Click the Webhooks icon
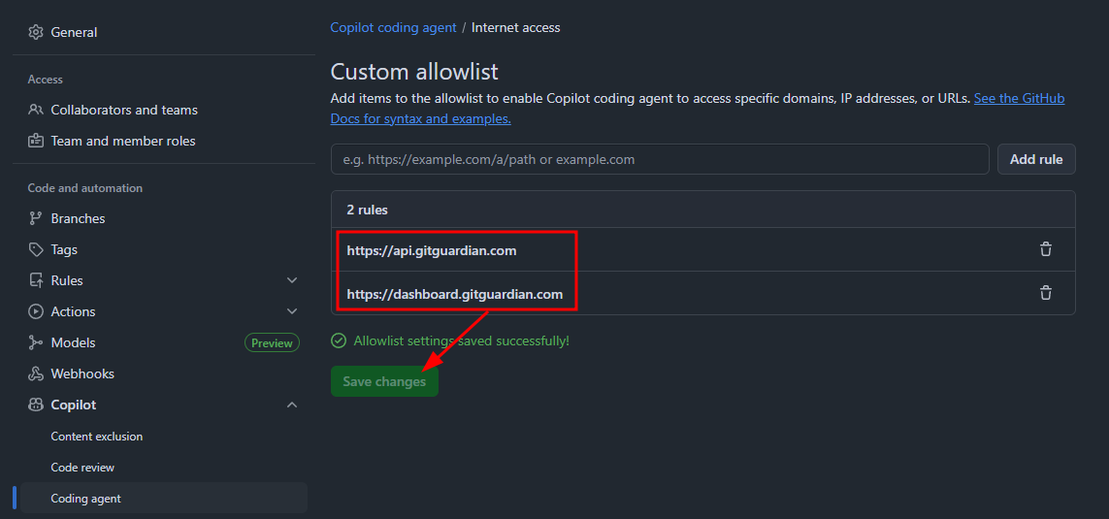Image resolution: width=1109 pixels, height=519 pixels. tap(35, 374)
